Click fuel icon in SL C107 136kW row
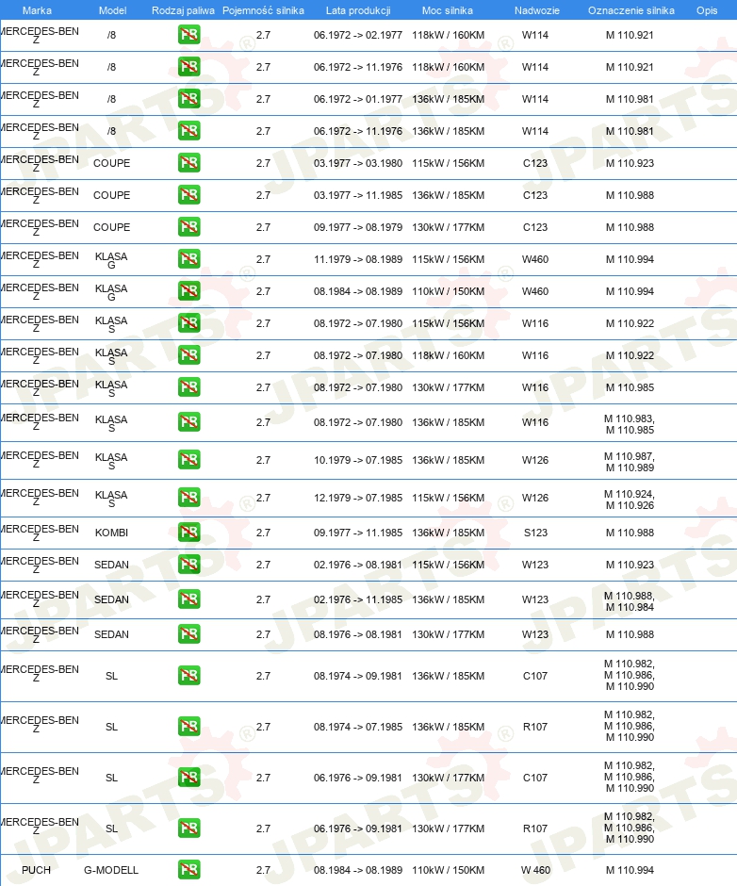This screenshot has width=737, height=886. (188, 676)
